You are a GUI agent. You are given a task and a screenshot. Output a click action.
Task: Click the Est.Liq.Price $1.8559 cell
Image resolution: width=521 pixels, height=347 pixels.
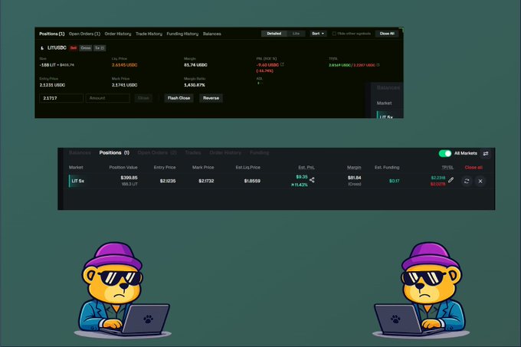pyautogui.click(x=252, y=181)
